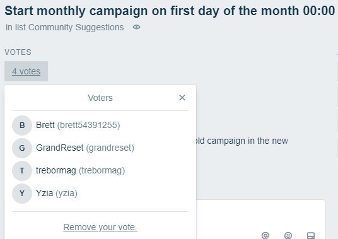This screenshot has width=338, height=239.
Task: Open the 4 votes button
Action: click(26, 71)
